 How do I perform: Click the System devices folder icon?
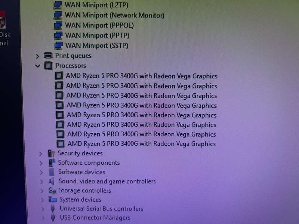(x=52, y=199)
